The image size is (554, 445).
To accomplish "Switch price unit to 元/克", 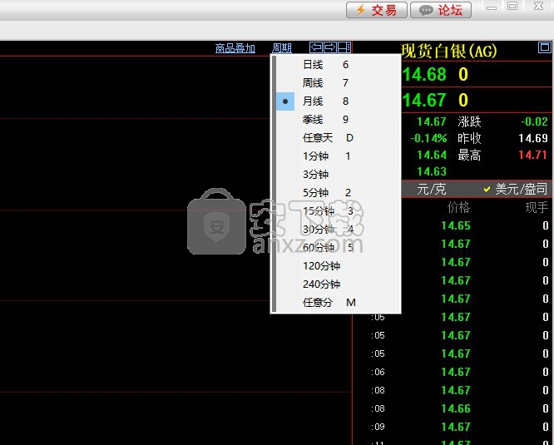I will click(431, 189).
